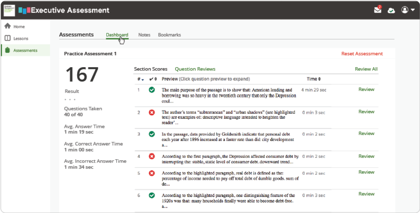Select the Question Reviews tab
This screenshot has height=213, width=420.
195,69
